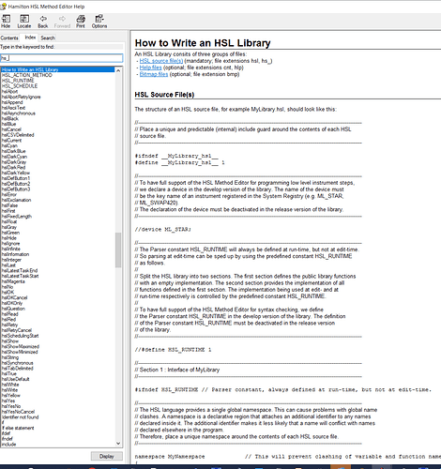Select hslDarkGray index entry
Screen dimensions: 441x469
pos(14,162)
